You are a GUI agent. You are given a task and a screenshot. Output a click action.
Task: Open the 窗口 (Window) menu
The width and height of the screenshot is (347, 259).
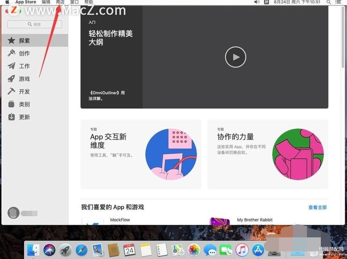75,2
